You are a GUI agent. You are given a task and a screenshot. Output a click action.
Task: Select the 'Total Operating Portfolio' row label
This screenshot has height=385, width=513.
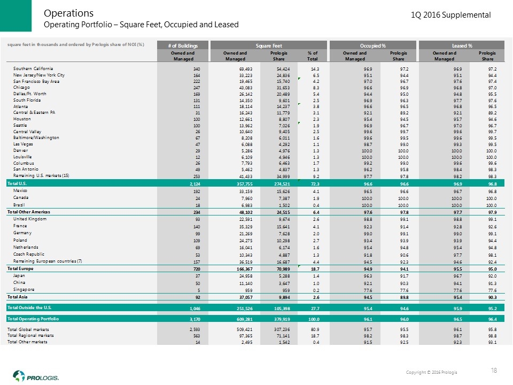(x=33, y=318)
